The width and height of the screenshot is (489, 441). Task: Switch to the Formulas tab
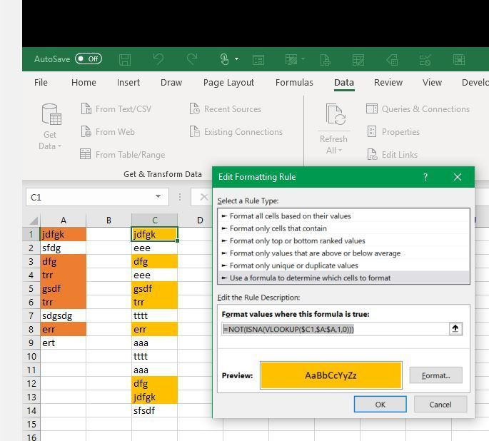tap(294, 82)
